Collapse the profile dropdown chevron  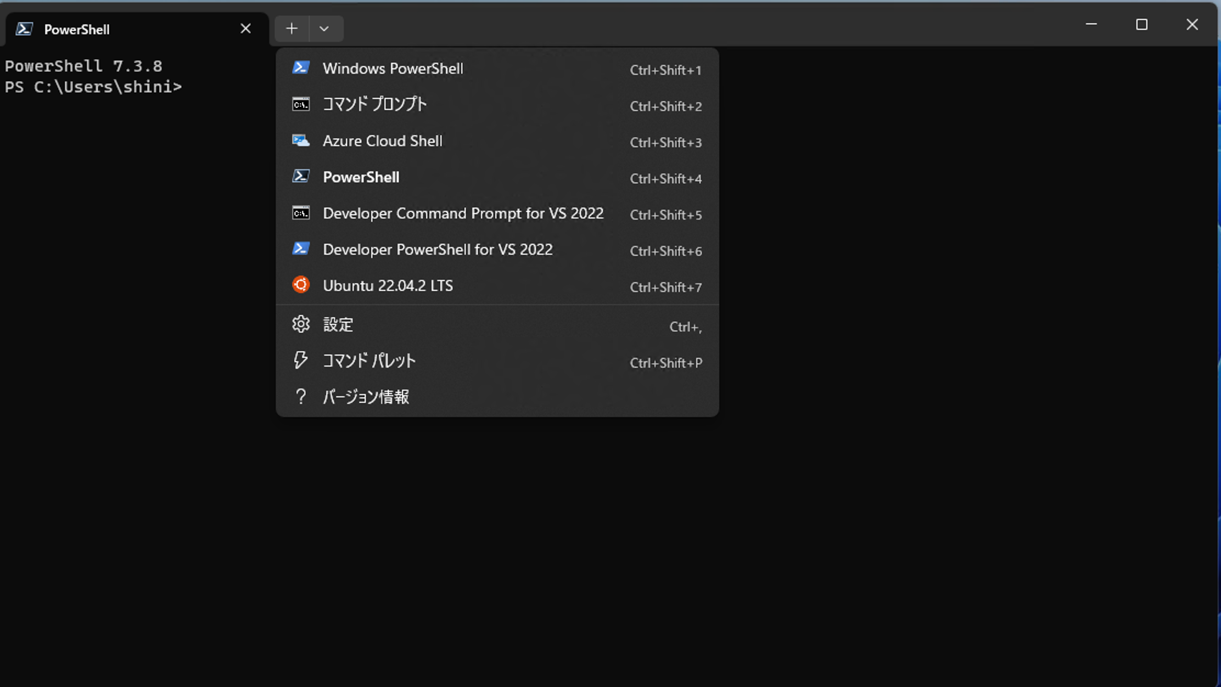[x=324, y=29]
